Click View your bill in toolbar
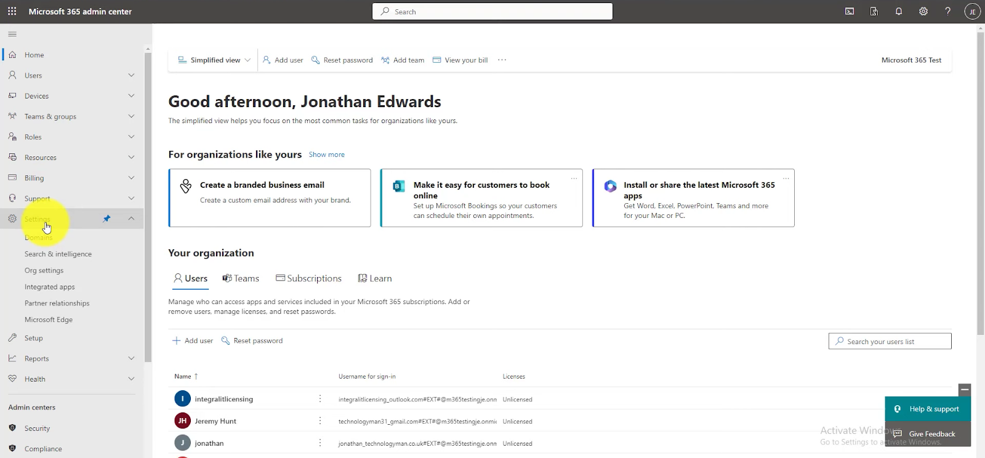985x458 pixels. pos(460,60)
